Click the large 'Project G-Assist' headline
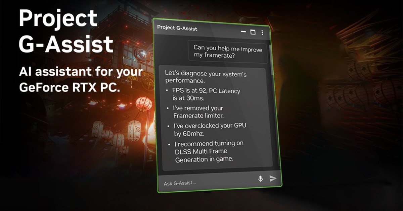 pyautogui.click(x=66, y=31)
